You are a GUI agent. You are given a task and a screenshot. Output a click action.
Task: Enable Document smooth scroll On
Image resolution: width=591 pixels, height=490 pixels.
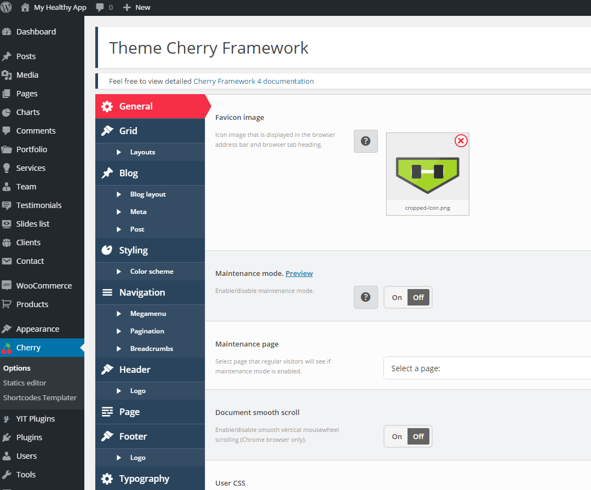pyautogui.click(x=397, y=436)
